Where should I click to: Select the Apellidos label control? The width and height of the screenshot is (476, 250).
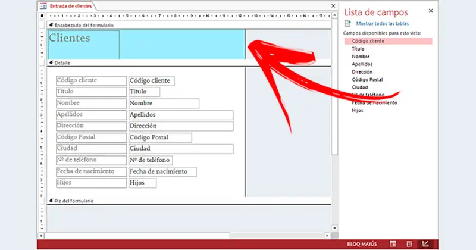[91, 115]
